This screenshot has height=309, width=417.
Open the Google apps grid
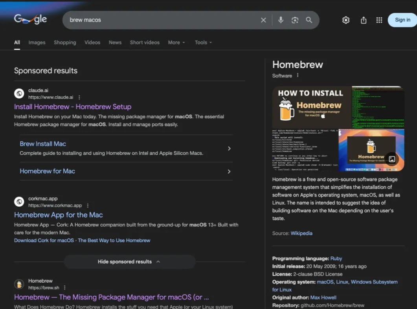point(379,20)
